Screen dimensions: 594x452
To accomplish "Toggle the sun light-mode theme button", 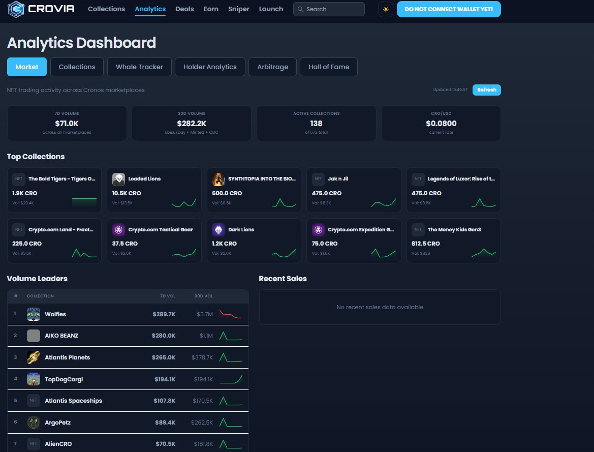I will pyautogui.click(x=386, y=9).
